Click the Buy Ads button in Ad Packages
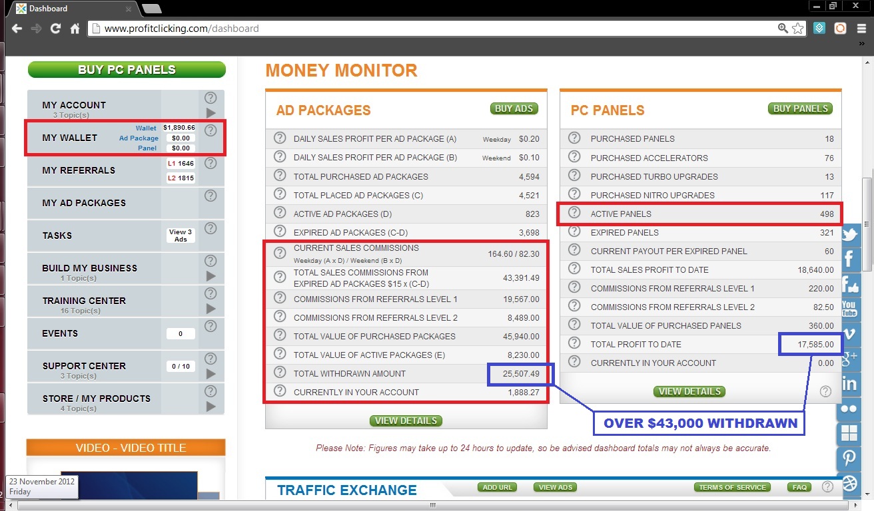Screen dimensions: 874x511 [x=514, y=108]
